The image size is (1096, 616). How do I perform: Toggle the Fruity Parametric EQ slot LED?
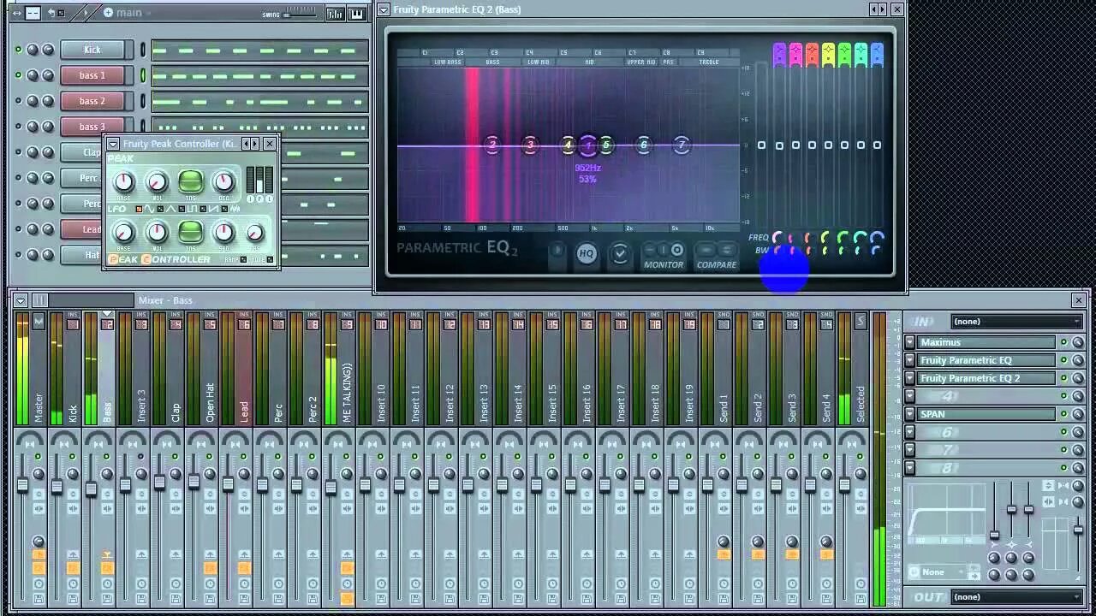pyautogui.click(x=1063, y=360)
